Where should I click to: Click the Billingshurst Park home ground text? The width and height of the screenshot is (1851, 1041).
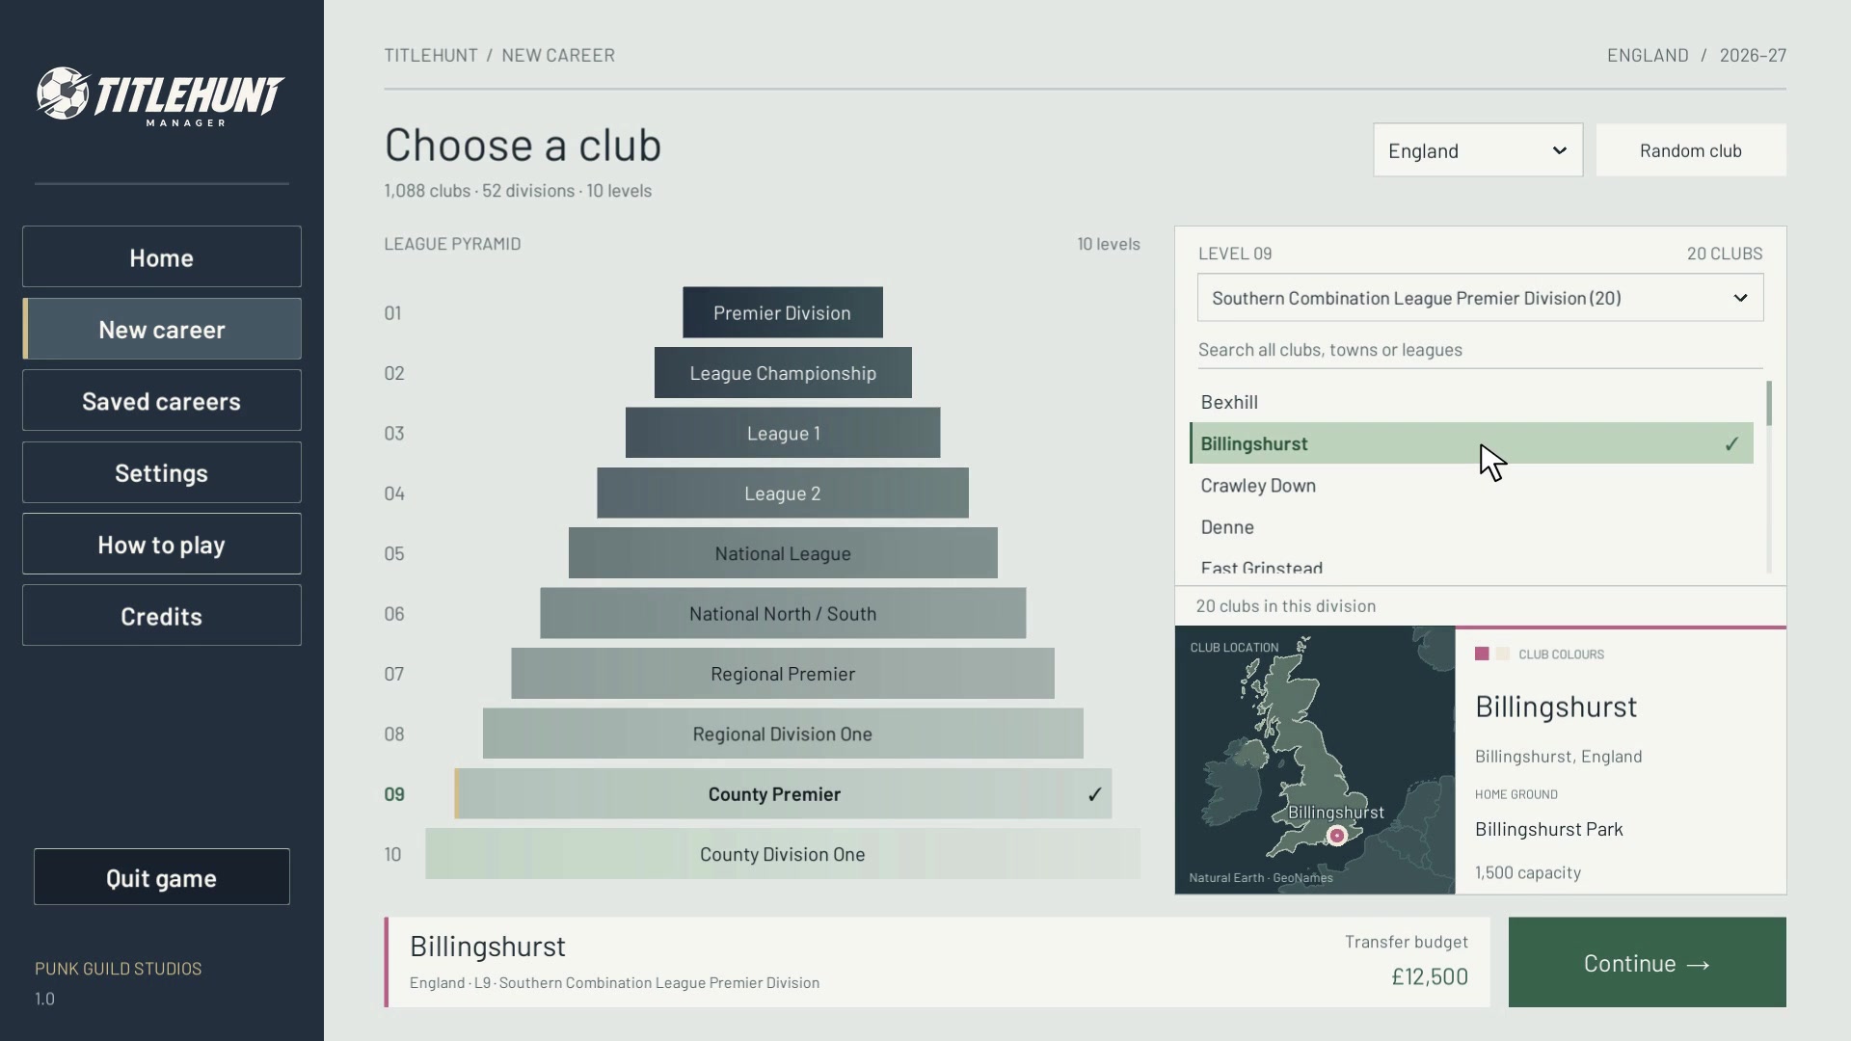(x=1549, y=829)
